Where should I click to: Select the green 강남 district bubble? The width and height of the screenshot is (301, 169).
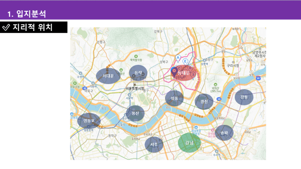189,143
